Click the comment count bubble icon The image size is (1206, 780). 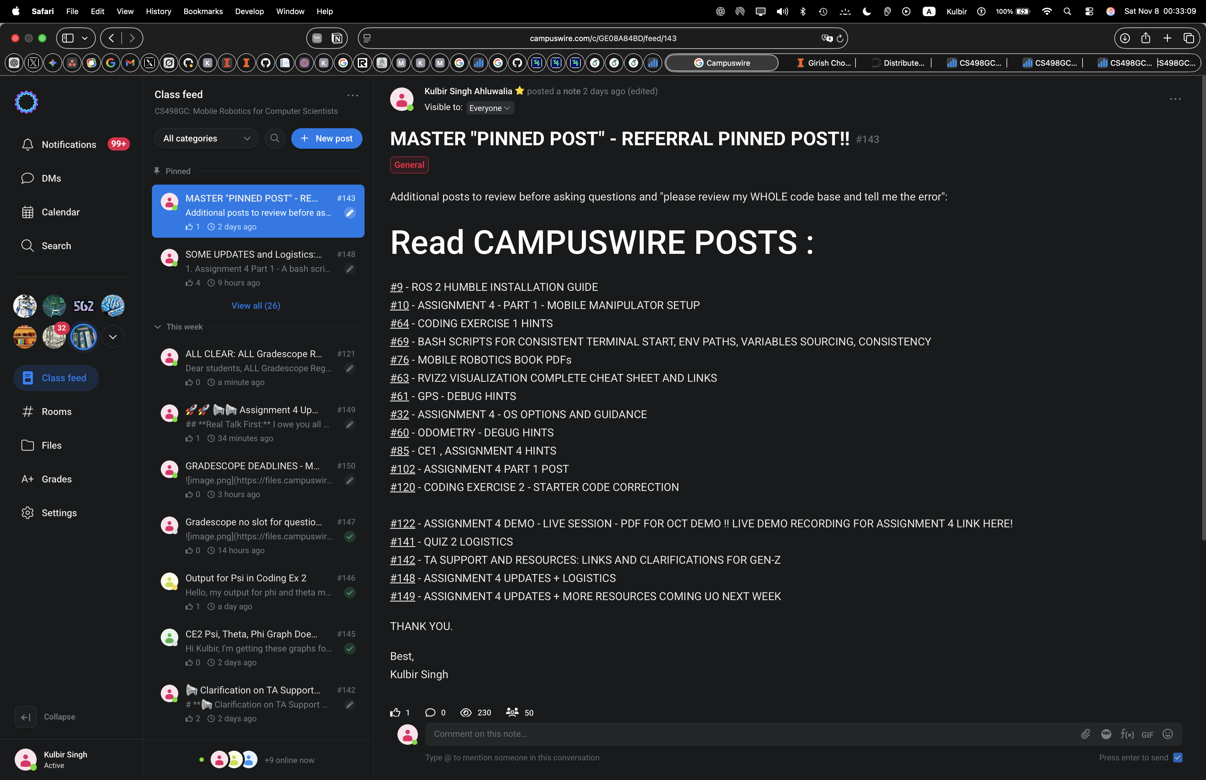430,713
